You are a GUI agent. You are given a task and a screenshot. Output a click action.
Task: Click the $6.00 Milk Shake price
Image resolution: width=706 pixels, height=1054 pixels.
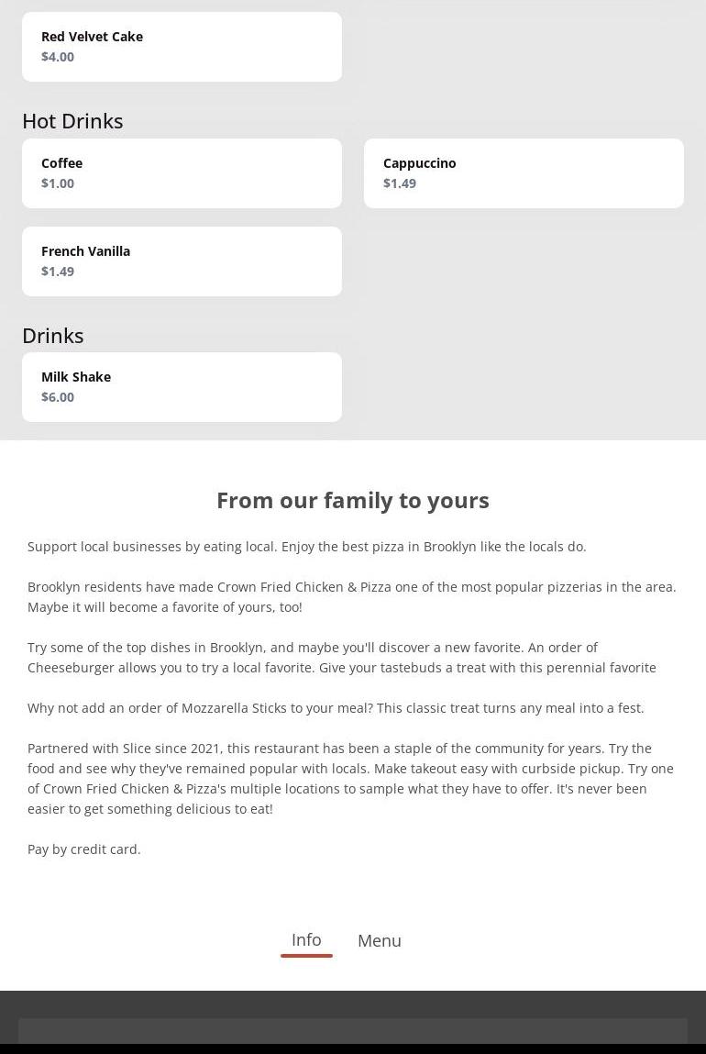(58, 397)
